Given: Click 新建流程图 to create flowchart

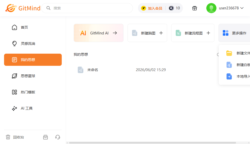Looking at the screenshot, I should (x=193, y=33).
